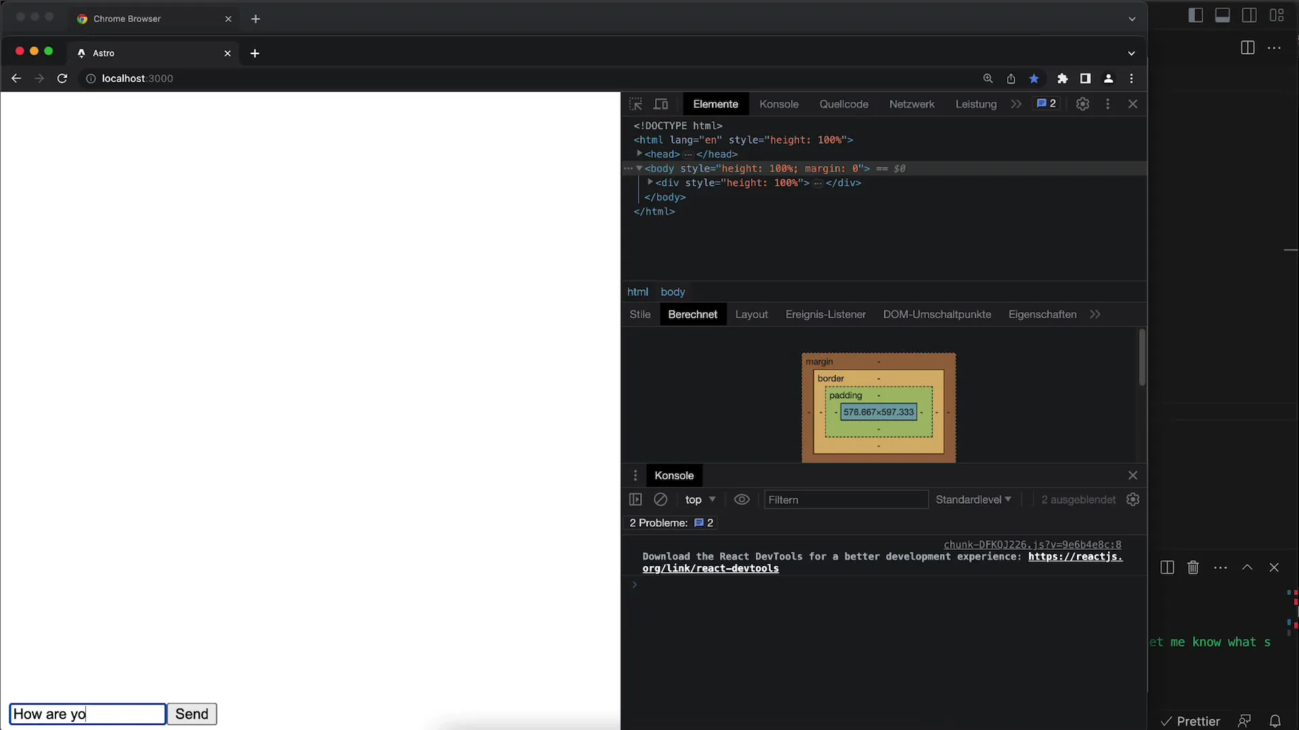
Task: Bookmark this page with the star icon
Action: point(1034,79)
